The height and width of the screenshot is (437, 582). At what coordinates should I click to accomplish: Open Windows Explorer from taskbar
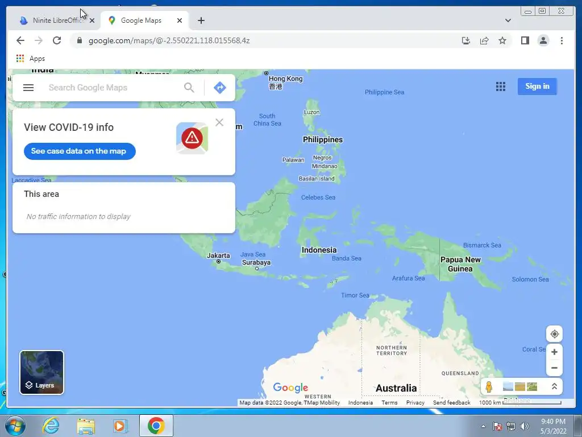click(x=86, y=426)
